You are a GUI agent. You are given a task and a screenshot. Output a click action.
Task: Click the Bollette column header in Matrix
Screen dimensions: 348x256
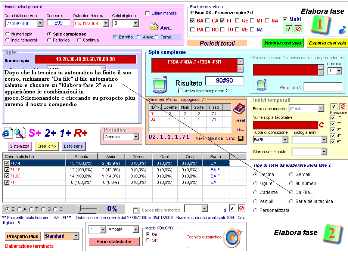[x=170, y=107]
